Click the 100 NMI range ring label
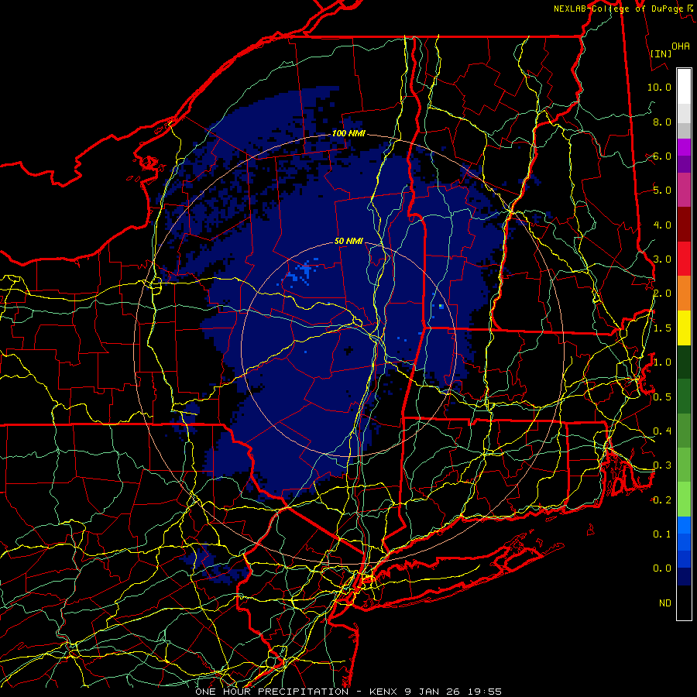This screenshot has width=697, height=697. coord(348,133)
